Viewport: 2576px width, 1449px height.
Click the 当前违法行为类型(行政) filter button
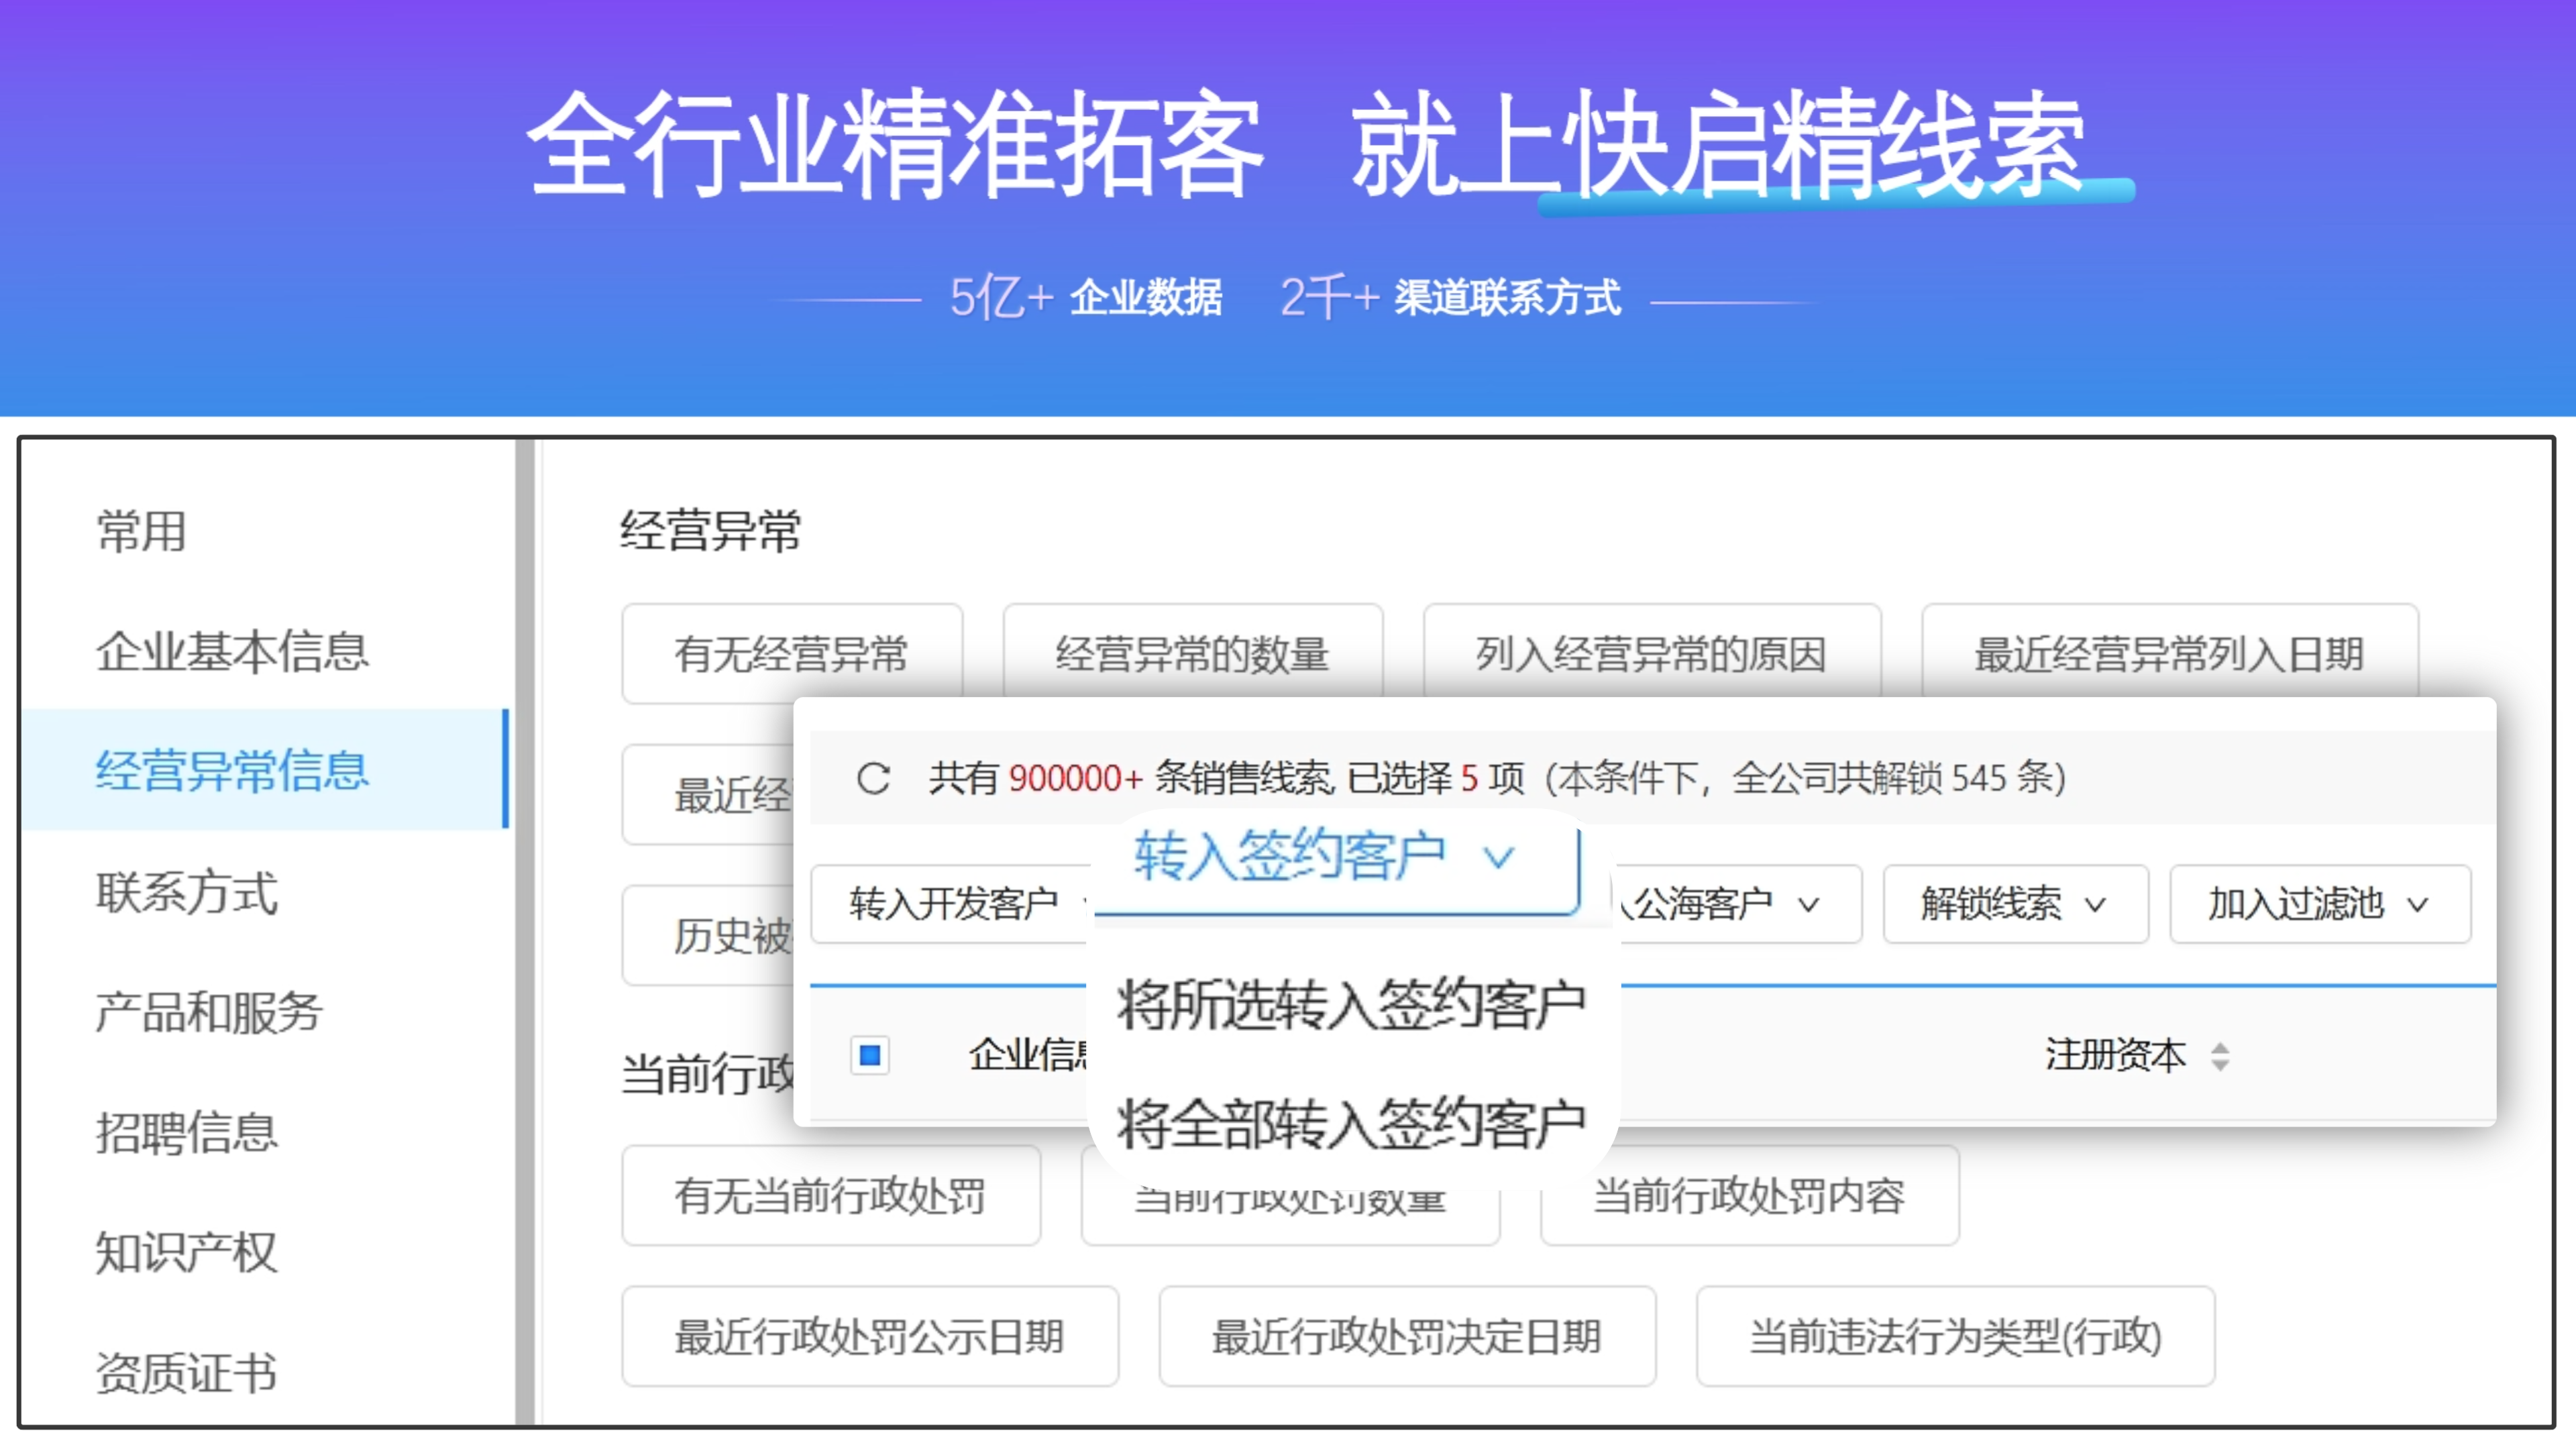tap(1956, 1336)
